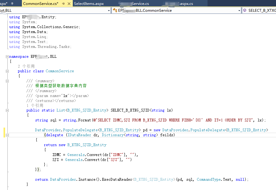
Task: Collapse the delegate block inside the method
Action: point(7,135)
